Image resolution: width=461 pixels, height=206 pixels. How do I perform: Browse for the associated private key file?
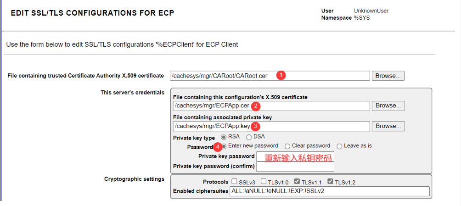click(x=388, y=126)
